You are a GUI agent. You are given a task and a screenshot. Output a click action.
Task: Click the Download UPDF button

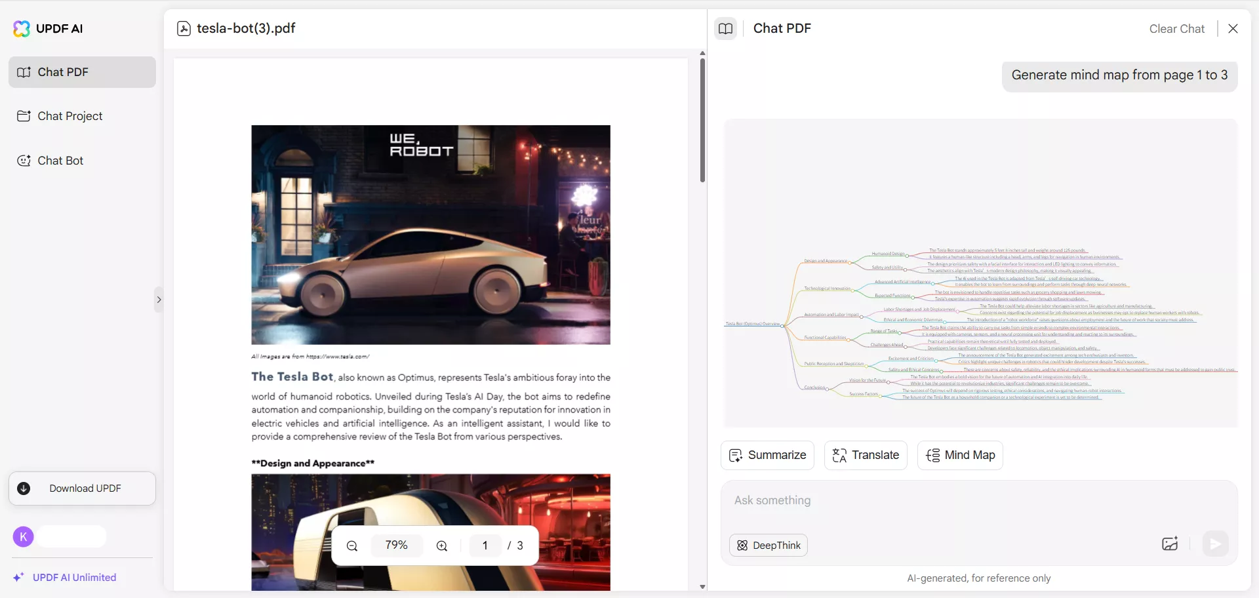point(82,488)
